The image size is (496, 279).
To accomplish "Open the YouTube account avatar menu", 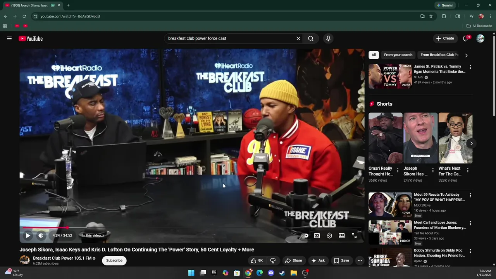I will 480,38.
